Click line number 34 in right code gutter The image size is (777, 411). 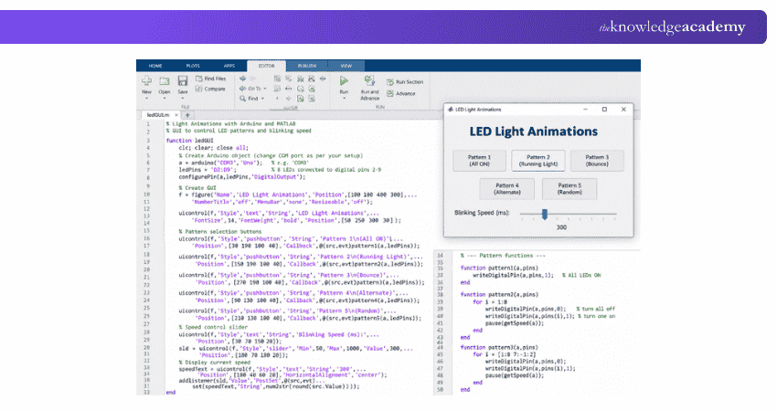click(x=440, y=256)
